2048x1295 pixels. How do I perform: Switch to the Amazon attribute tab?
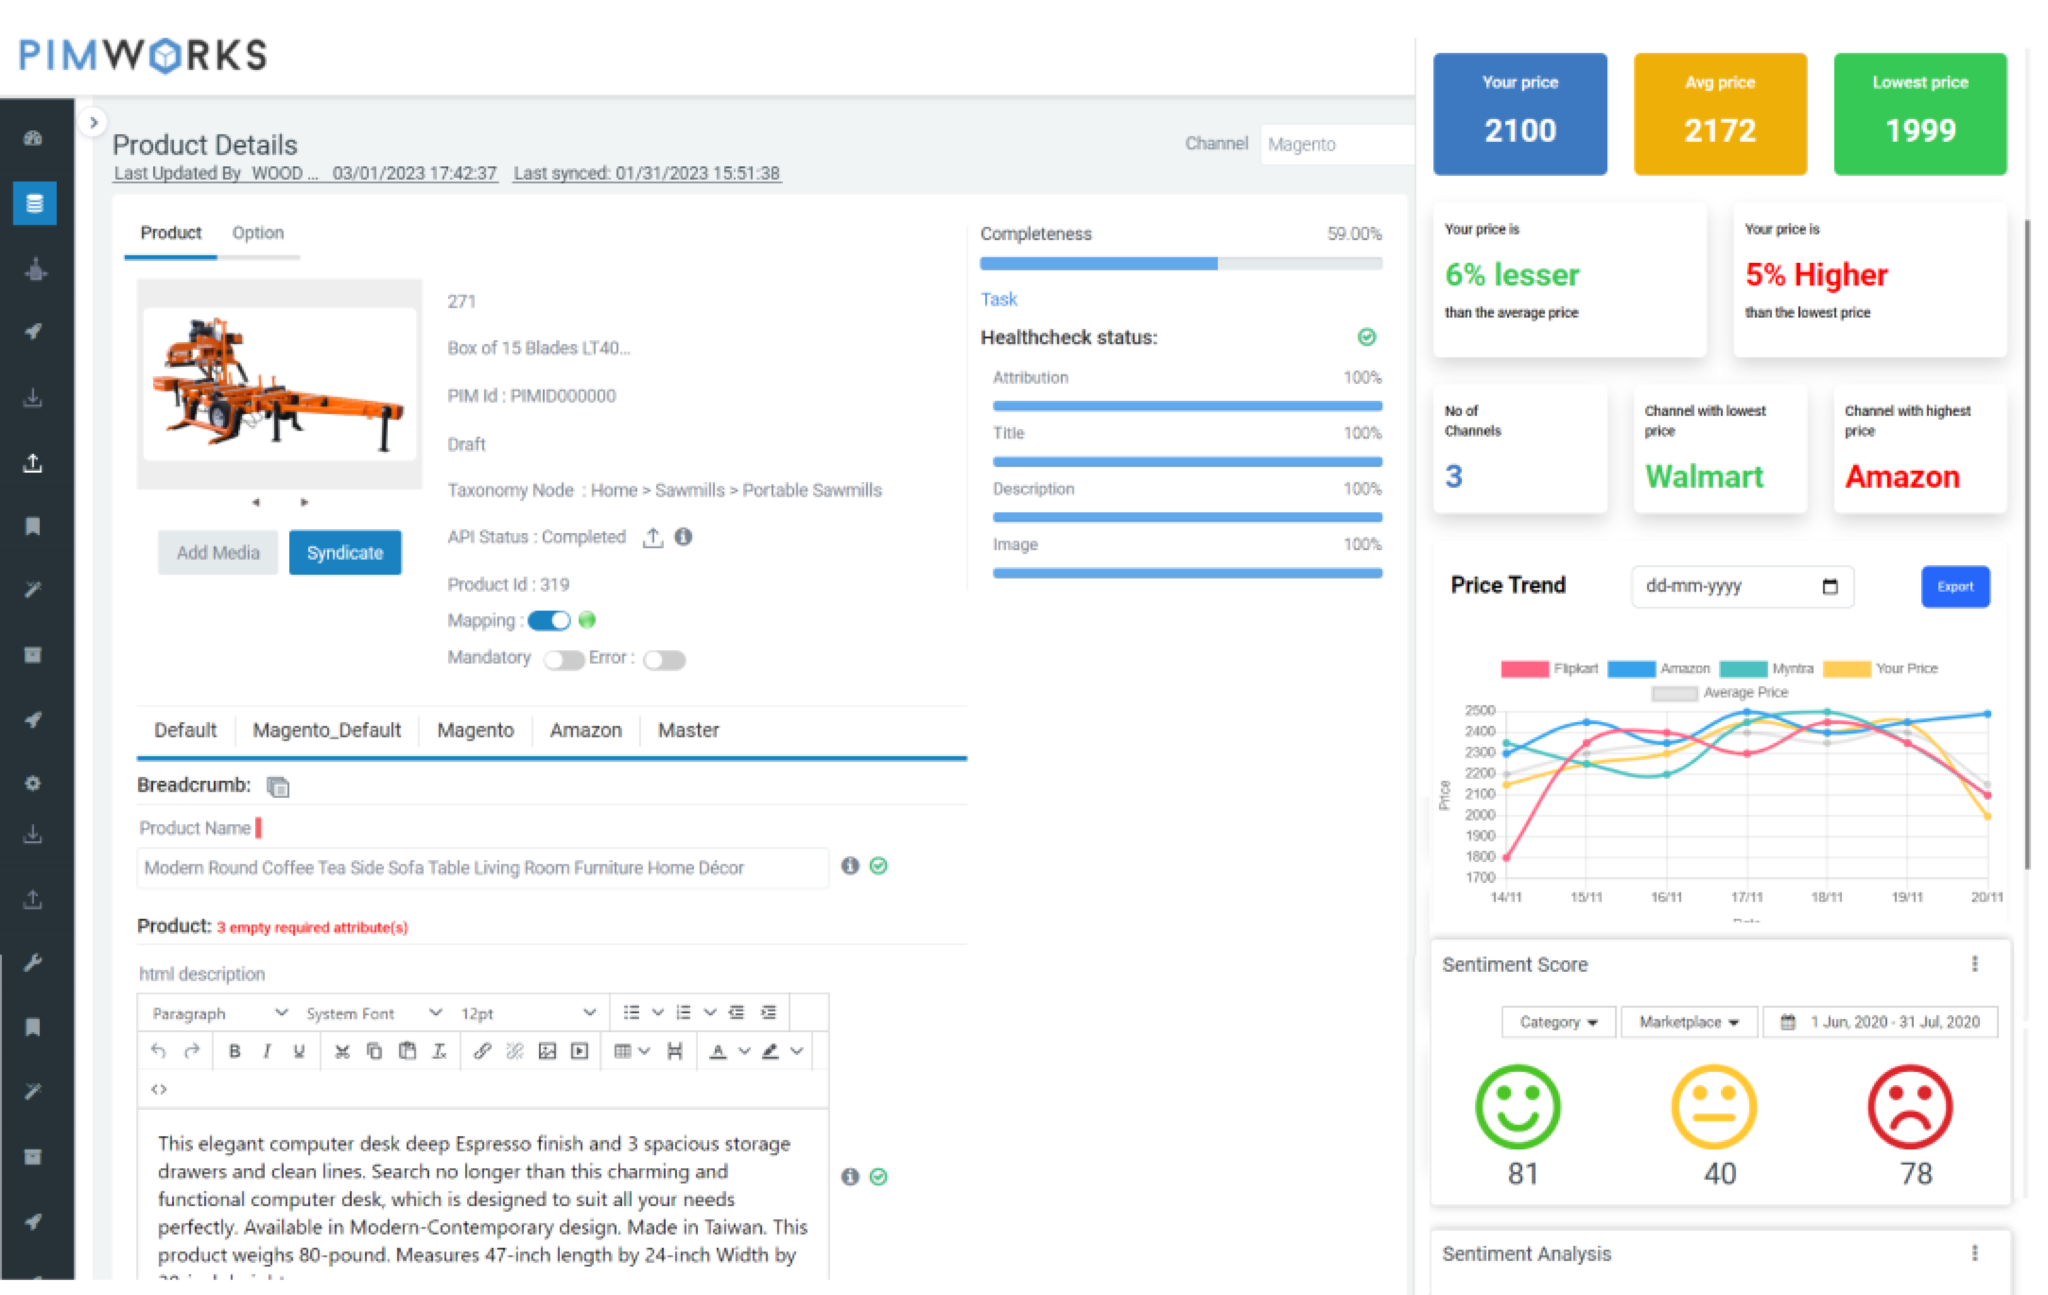point(585,730)
